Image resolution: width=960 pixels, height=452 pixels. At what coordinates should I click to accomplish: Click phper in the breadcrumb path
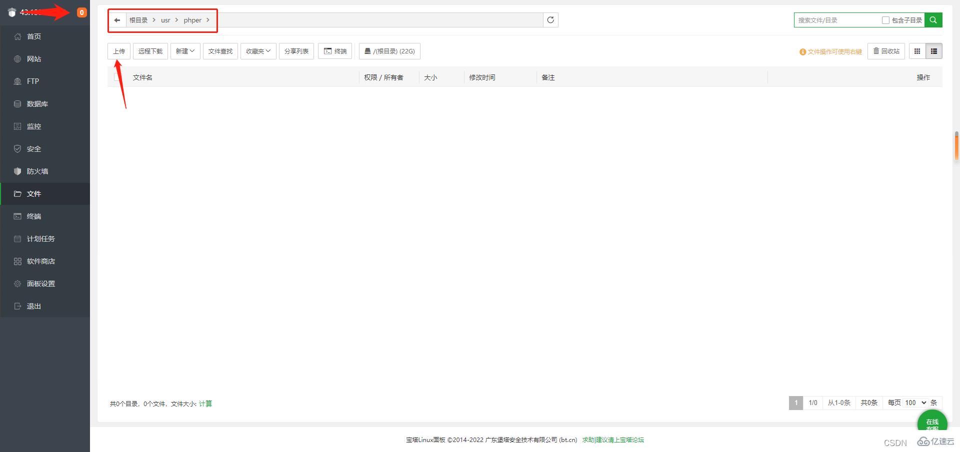[x=192, y=20]
